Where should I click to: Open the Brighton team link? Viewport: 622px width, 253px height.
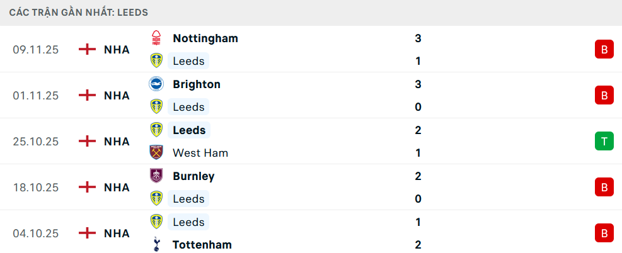tap(197, 84)
